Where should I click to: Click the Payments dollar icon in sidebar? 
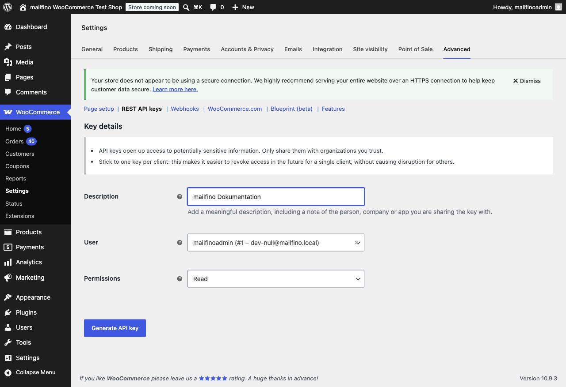pyautogui.click(x=8, y=247)
